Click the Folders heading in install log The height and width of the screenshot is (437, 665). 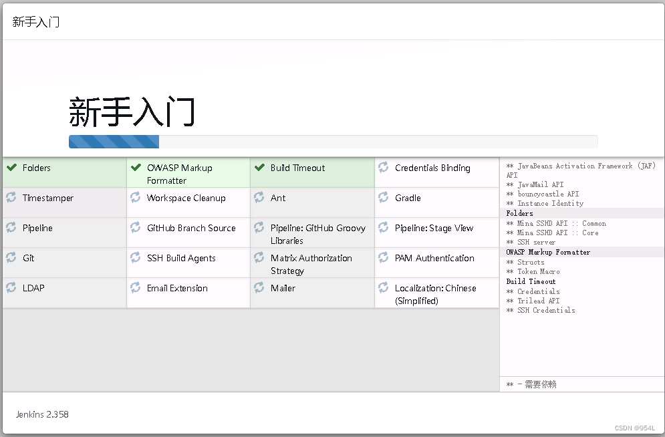point(519,213)
